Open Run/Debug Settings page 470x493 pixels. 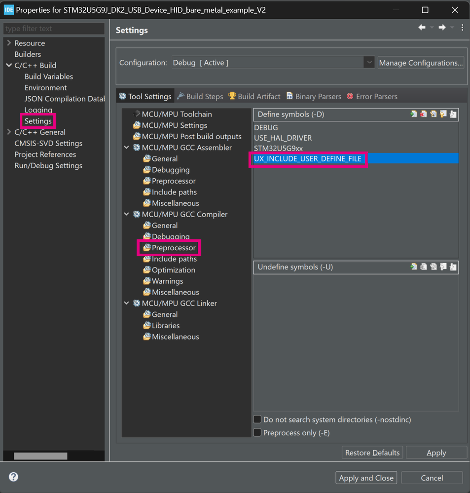(x=48, y=165)
